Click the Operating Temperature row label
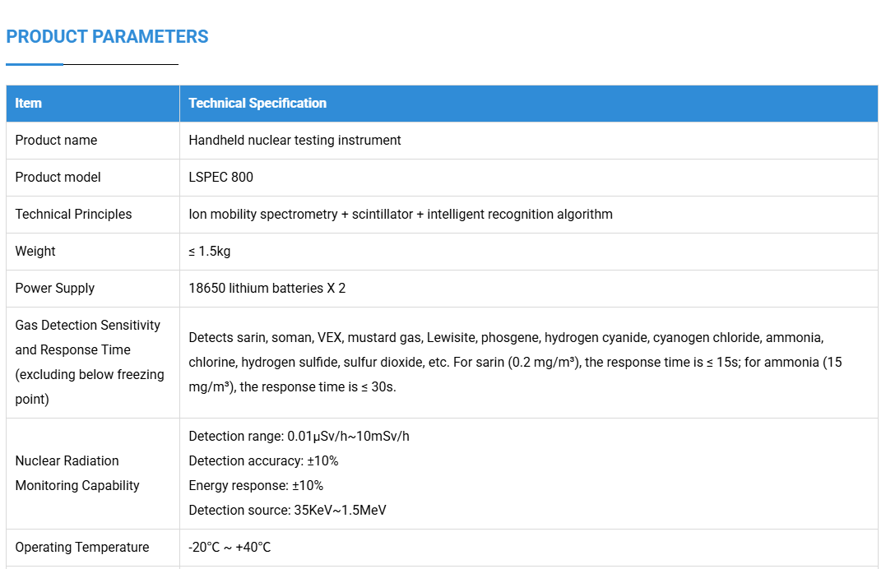 pos(82,548)
